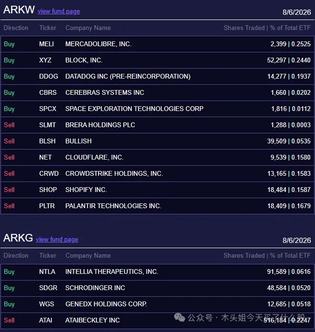Click BRERA HOLDINGS PLC company name
Viewport: 315px width, 332px height.
click(x=100, y=125)
